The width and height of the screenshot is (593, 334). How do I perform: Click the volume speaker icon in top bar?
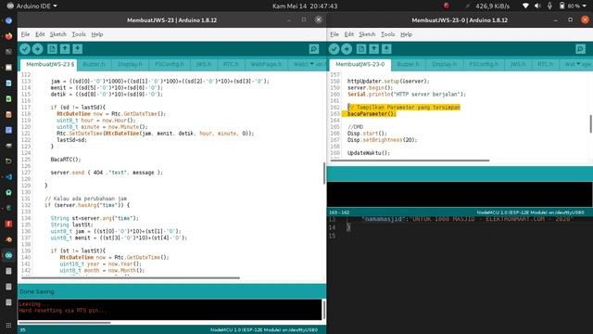coord(537,6)
